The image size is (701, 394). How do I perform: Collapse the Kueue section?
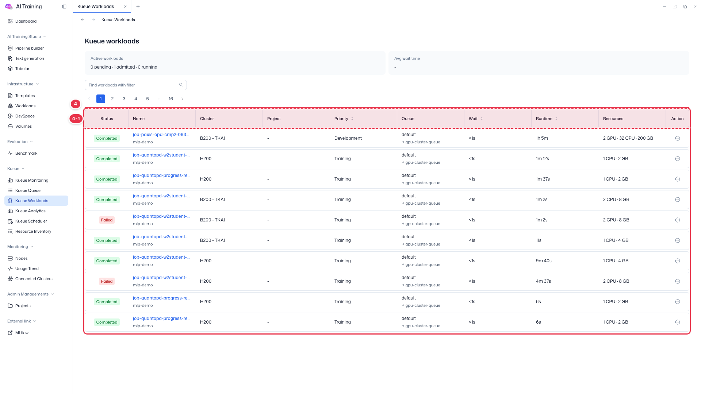click(16, 169)
